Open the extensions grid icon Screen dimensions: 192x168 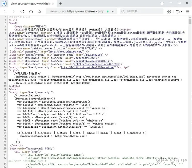(x=169, y=11)
